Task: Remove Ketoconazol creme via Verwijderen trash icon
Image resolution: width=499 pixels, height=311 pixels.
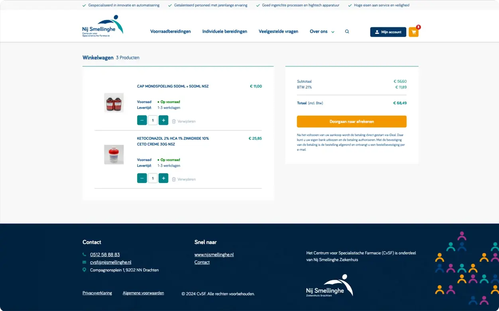Action: 174,179
